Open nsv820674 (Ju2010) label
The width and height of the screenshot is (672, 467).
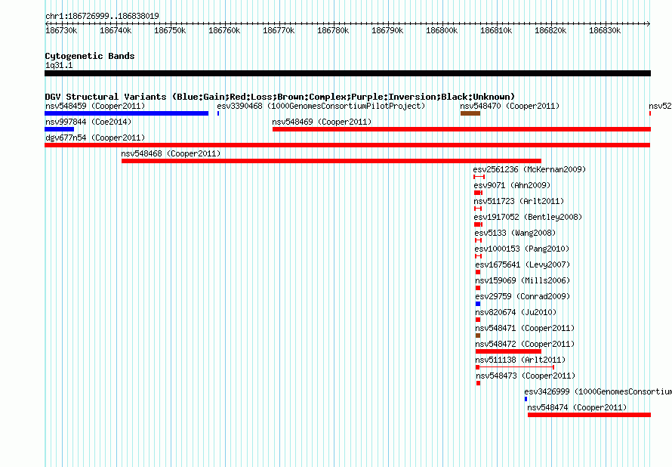[516, 312]
